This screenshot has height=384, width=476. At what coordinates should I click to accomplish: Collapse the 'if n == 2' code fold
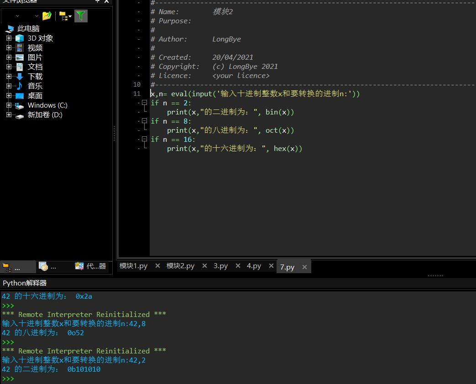coord(145,103)
